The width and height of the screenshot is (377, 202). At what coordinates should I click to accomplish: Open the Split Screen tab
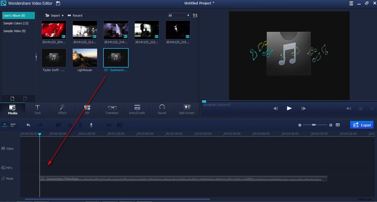coord(187,110)
